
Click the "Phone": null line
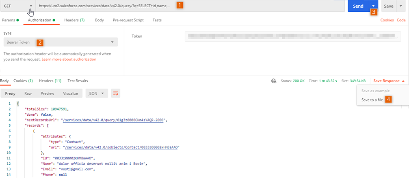[54, 175]
